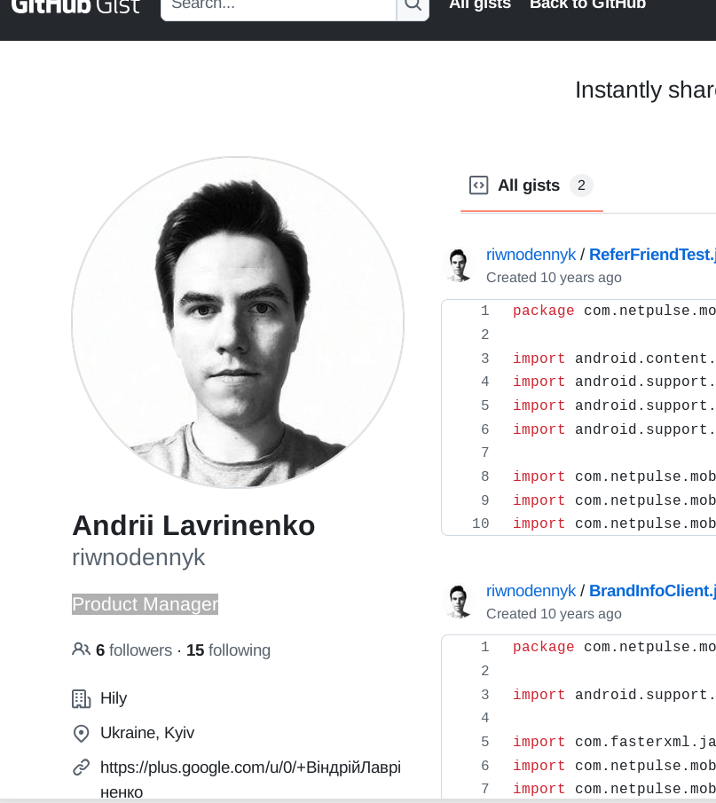Click the location pin icon
Viewport: 716px width, 803px height.
point(81,734)
